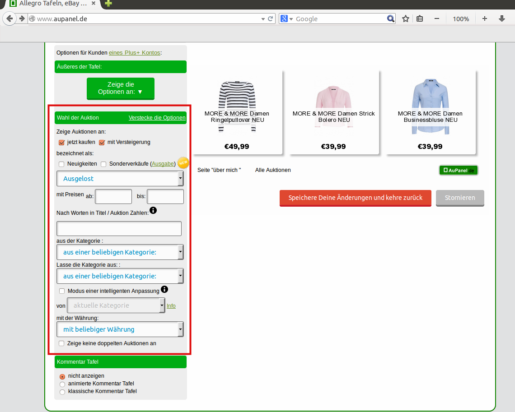Screen dimensions: 515x412
Task: Open the striped Ringelpullover product card
Action: coord(237,112)
